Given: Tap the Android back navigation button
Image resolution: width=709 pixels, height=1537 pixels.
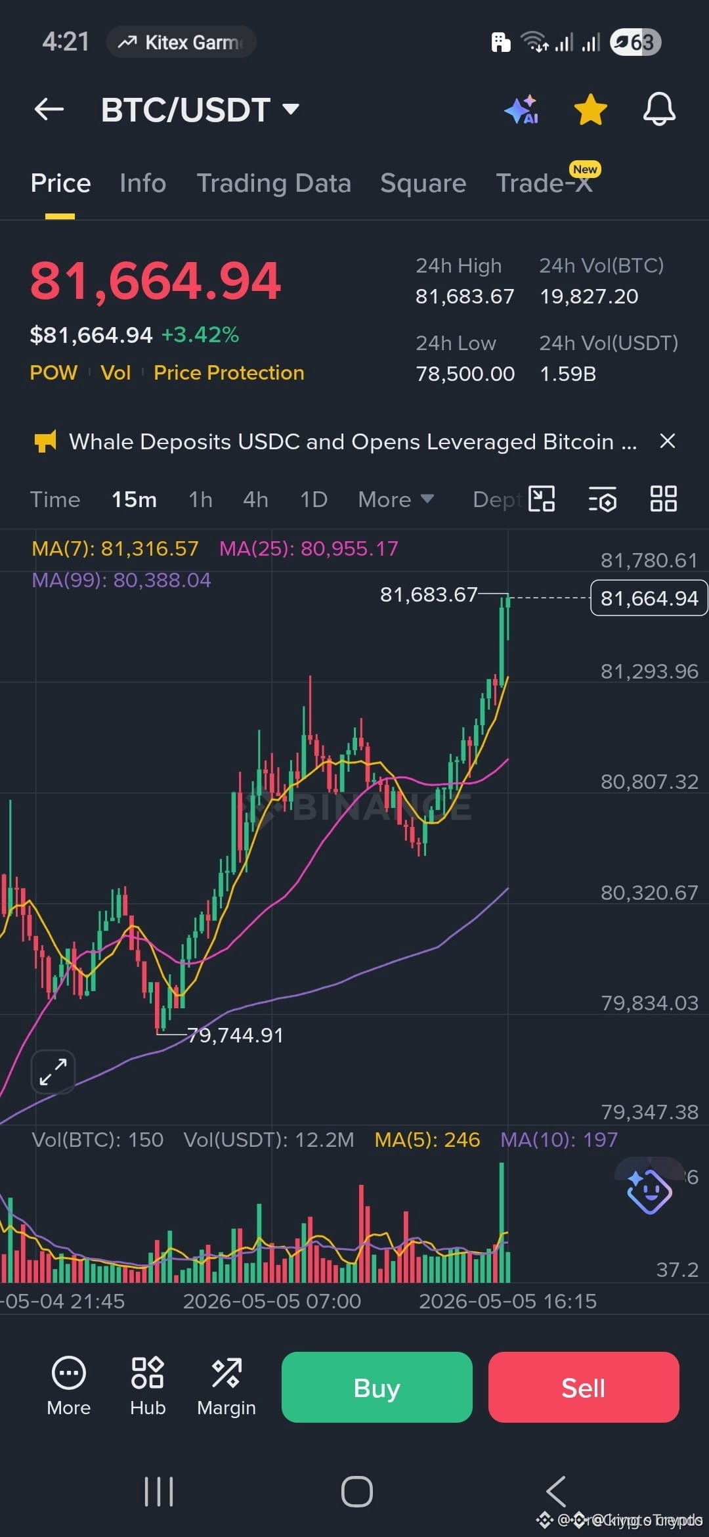Looking at the screenshot, I should pyautogui.click(x=556, y=1491).
